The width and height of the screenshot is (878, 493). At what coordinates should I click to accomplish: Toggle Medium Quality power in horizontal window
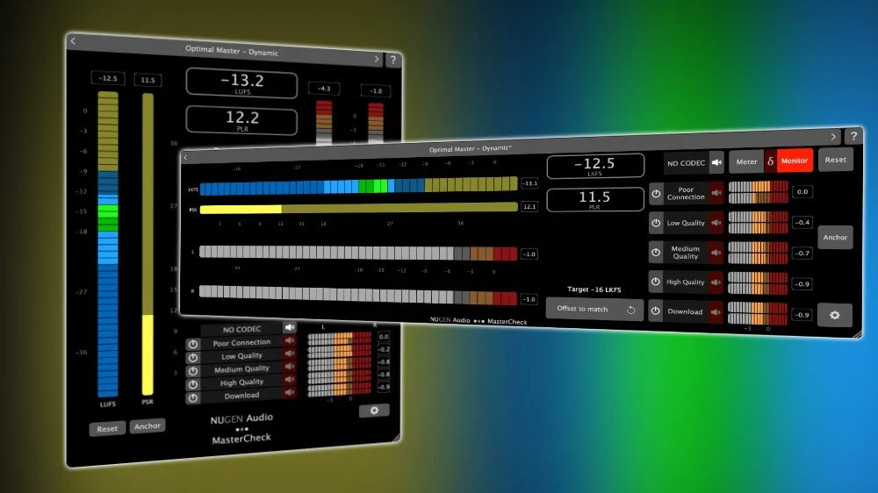[656, 253]
